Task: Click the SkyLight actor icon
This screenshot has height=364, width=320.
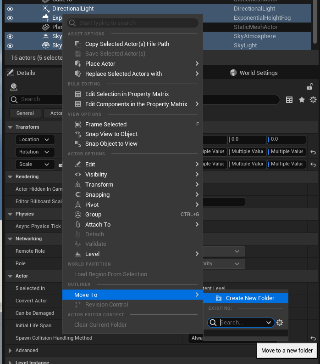Action: [x=45, y=45]
